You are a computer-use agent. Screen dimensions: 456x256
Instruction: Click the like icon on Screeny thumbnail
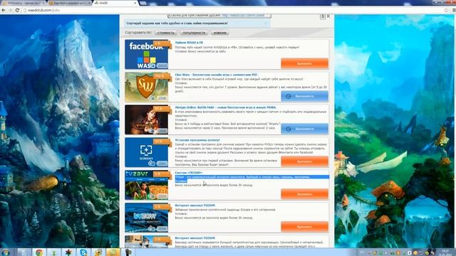pos(152,164)
